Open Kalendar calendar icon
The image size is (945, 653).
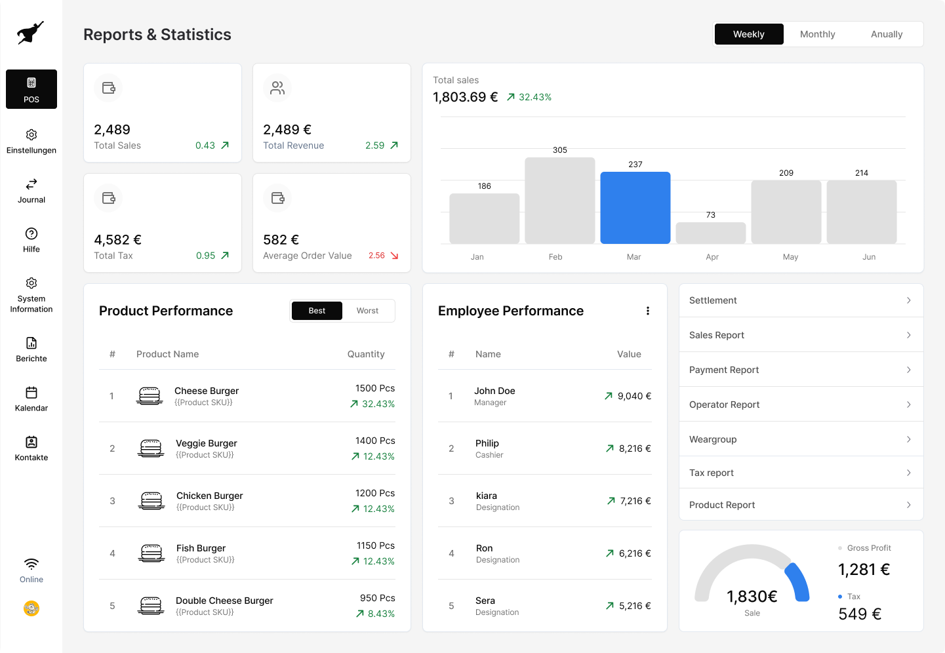31,393
